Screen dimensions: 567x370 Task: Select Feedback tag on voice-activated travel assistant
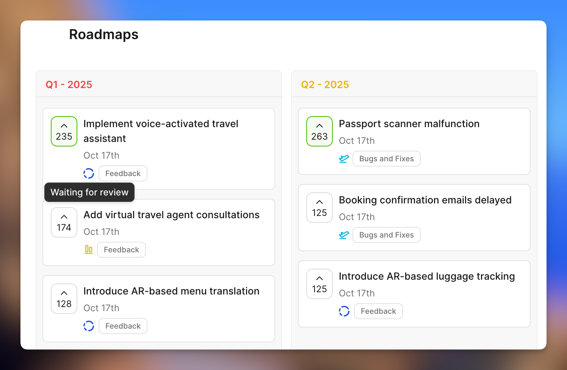click(123, 173)
